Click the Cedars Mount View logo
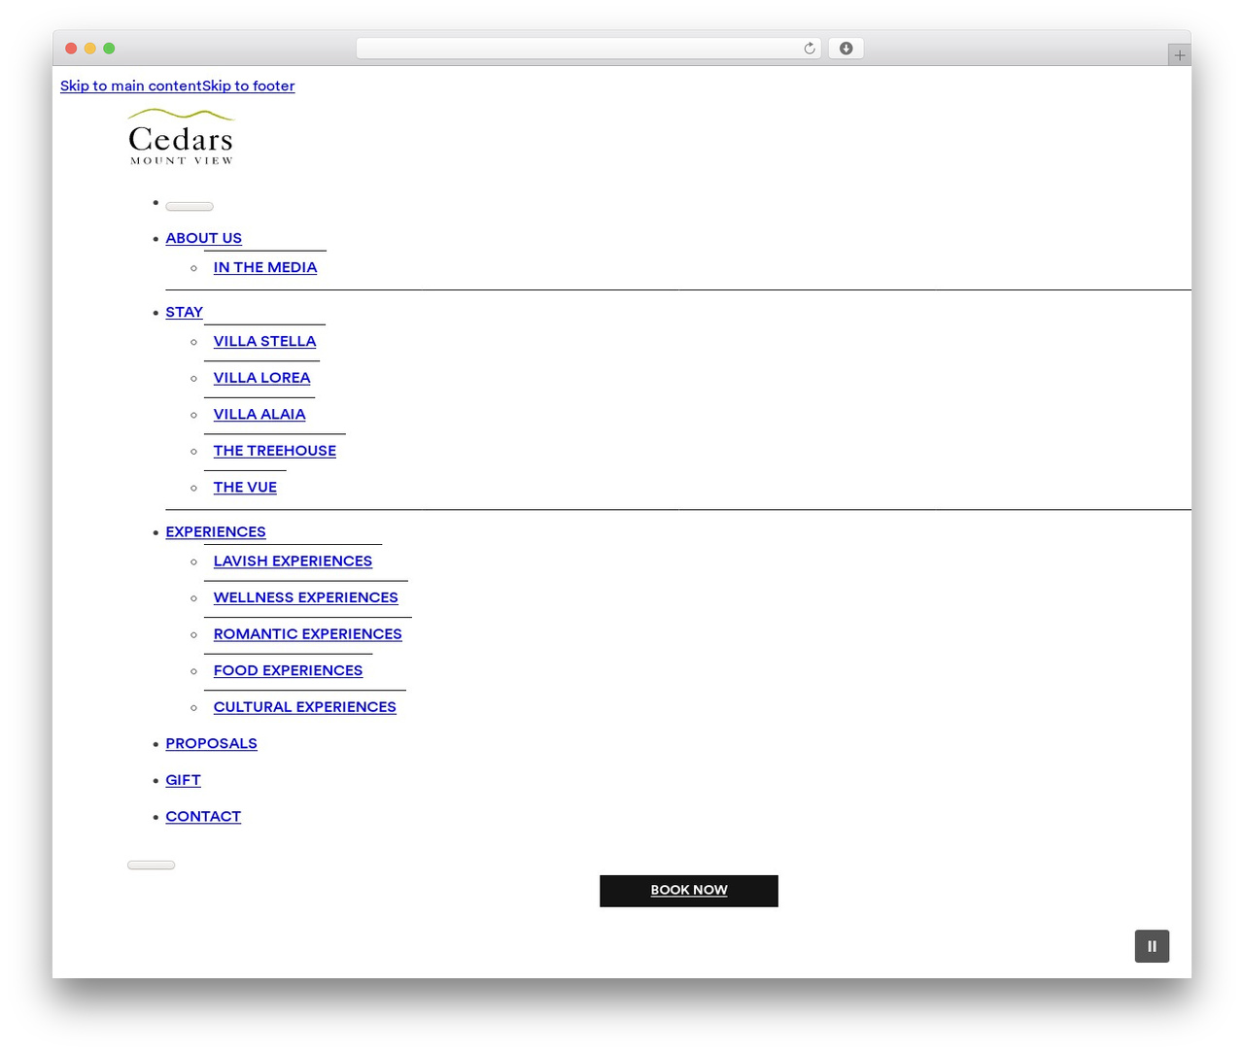 click(x=182, y=137)
